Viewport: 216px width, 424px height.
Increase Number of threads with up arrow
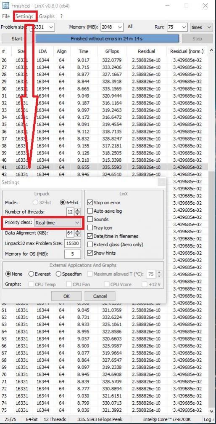point(77,210)
